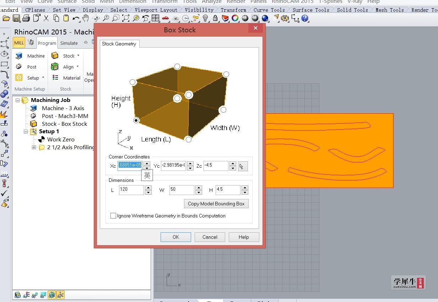
Task: Select the bottom front corner radio button
Action: coord(189,140)
